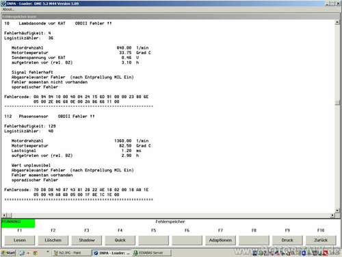342x257 pixels.
Task: Switch to the EDIABAS Server taskbar item
Action: (151, 253)
